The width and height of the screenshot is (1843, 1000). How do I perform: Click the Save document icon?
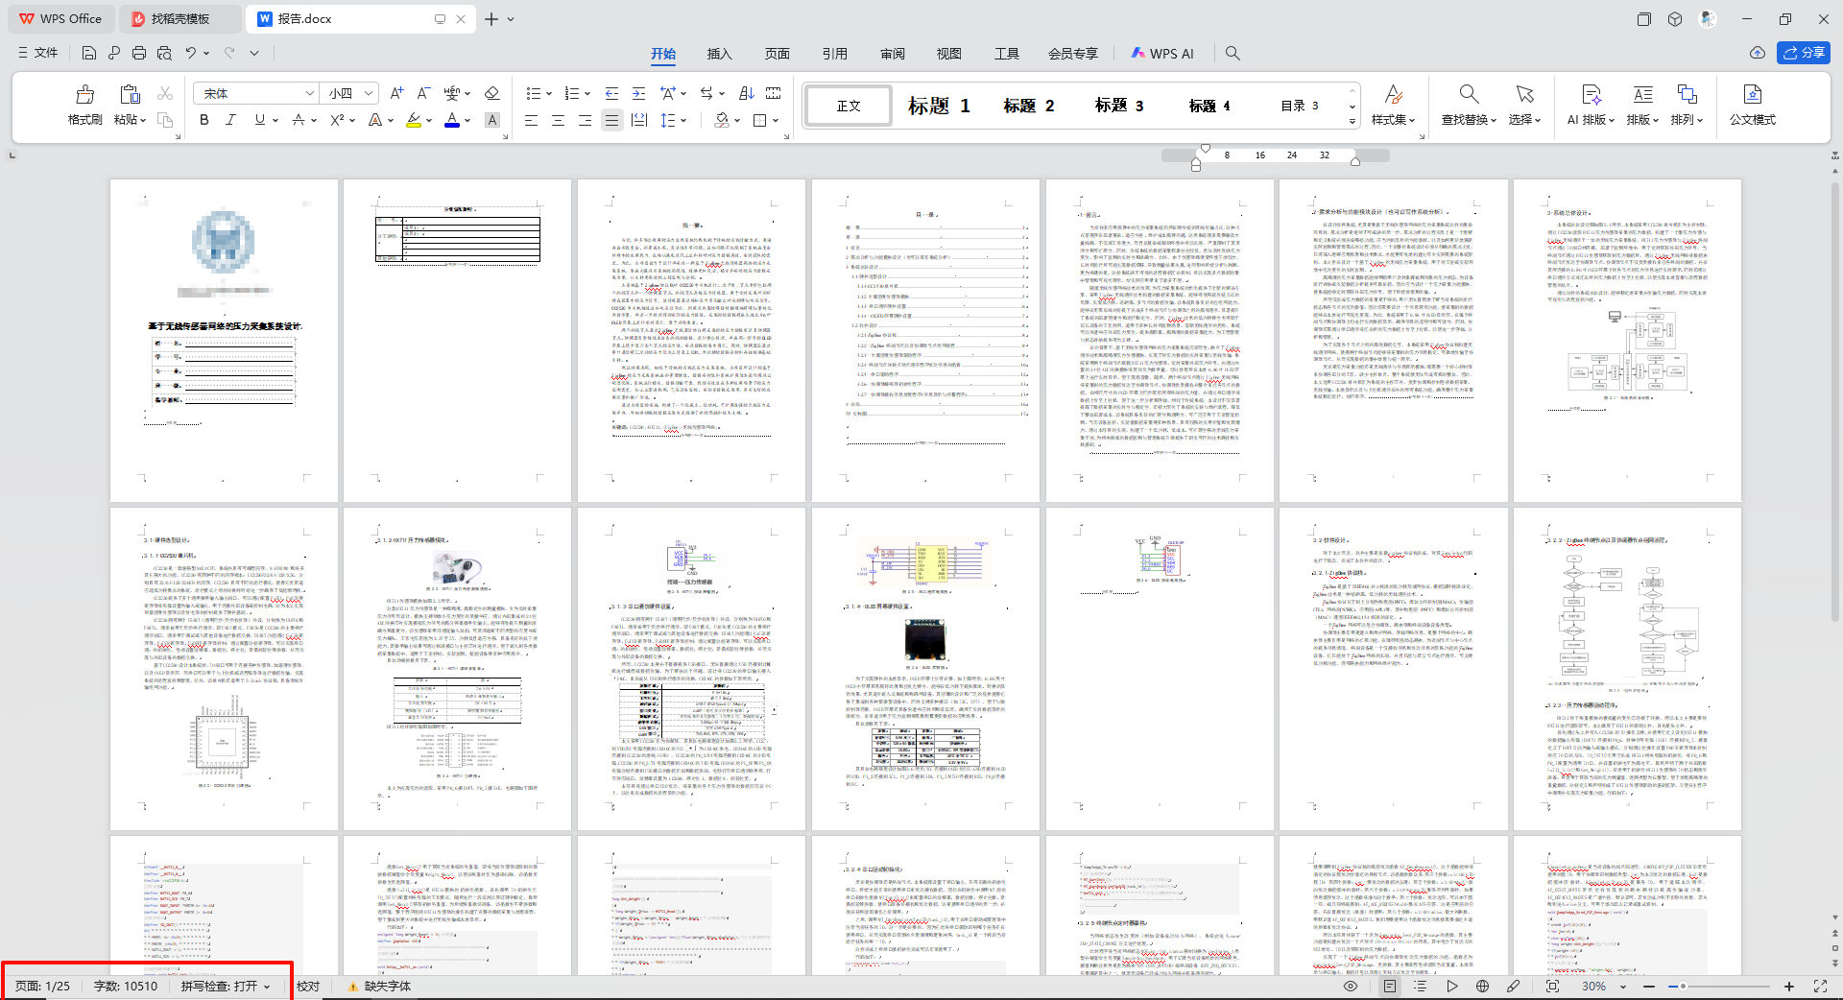[x=88, y=53]
